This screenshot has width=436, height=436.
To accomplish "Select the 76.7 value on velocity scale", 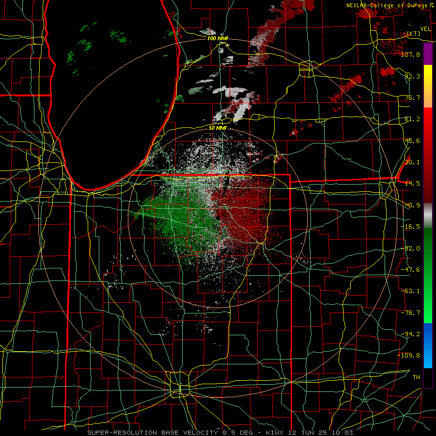I will [412, 97].
